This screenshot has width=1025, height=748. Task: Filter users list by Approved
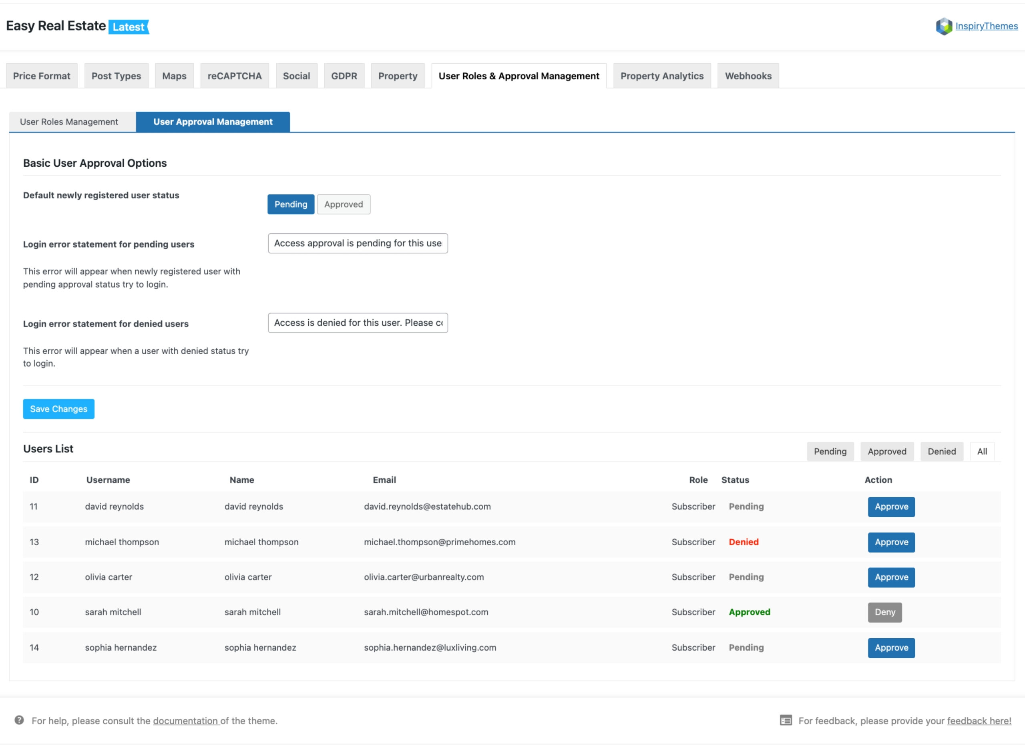point(887,452)
